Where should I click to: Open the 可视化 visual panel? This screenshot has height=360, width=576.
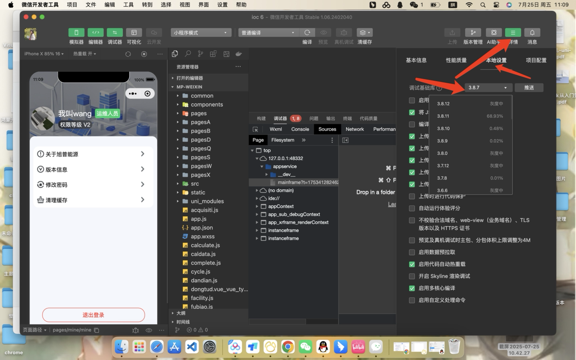134,33
